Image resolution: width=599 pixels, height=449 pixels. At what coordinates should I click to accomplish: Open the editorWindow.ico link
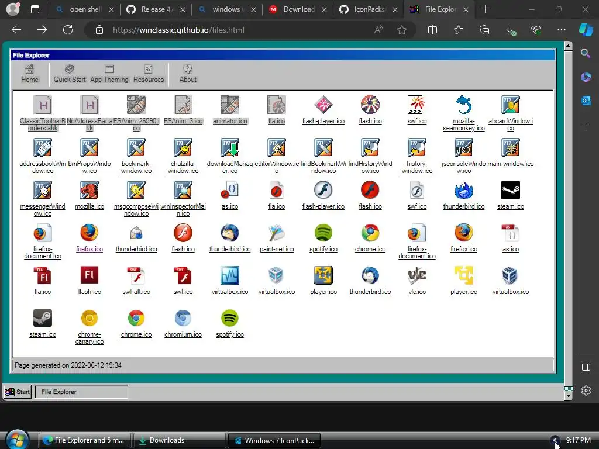tap(277, 167)
